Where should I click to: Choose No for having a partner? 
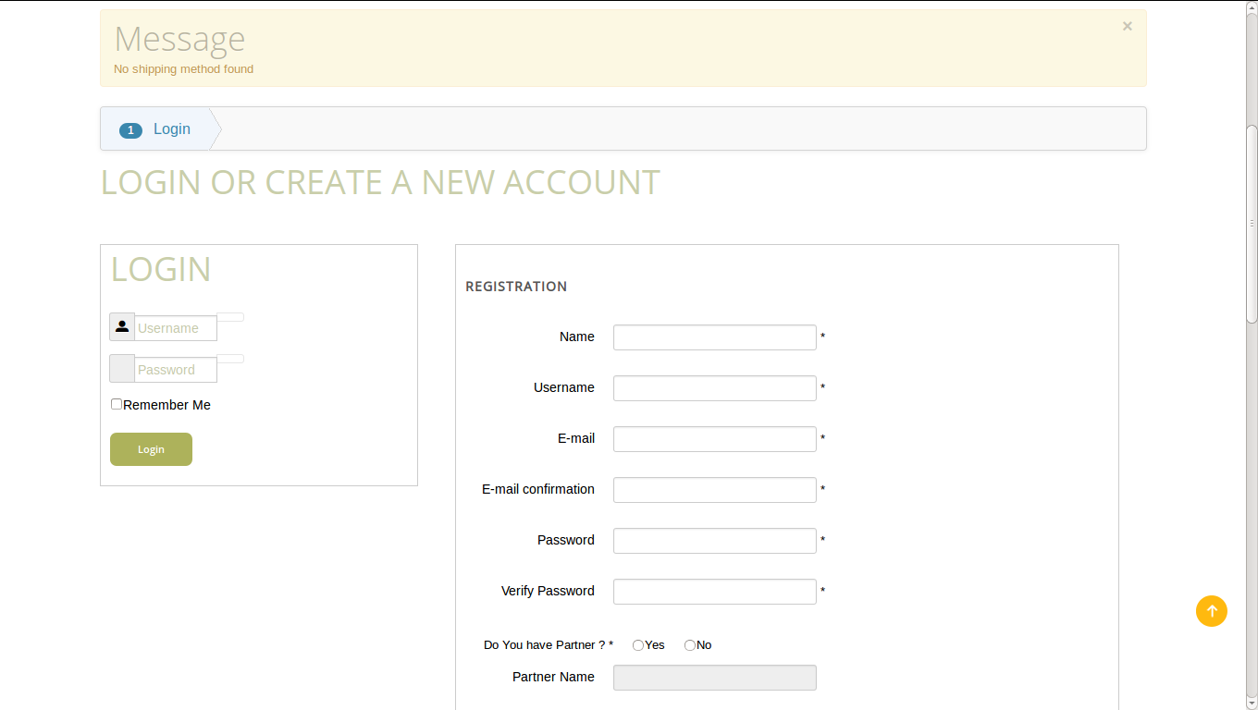[690, 645]
